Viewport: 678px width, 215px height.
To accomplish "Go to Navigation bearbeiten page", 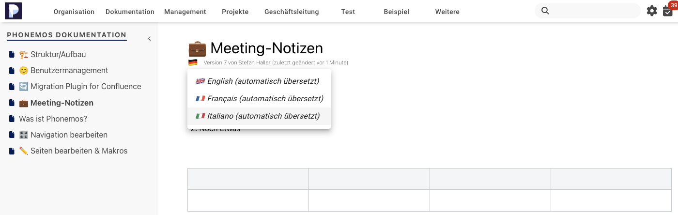I will pyautogui.click(x=69, y=135).
